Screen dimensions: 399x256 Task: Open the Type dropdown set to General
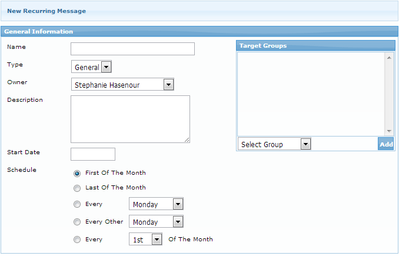91,67
